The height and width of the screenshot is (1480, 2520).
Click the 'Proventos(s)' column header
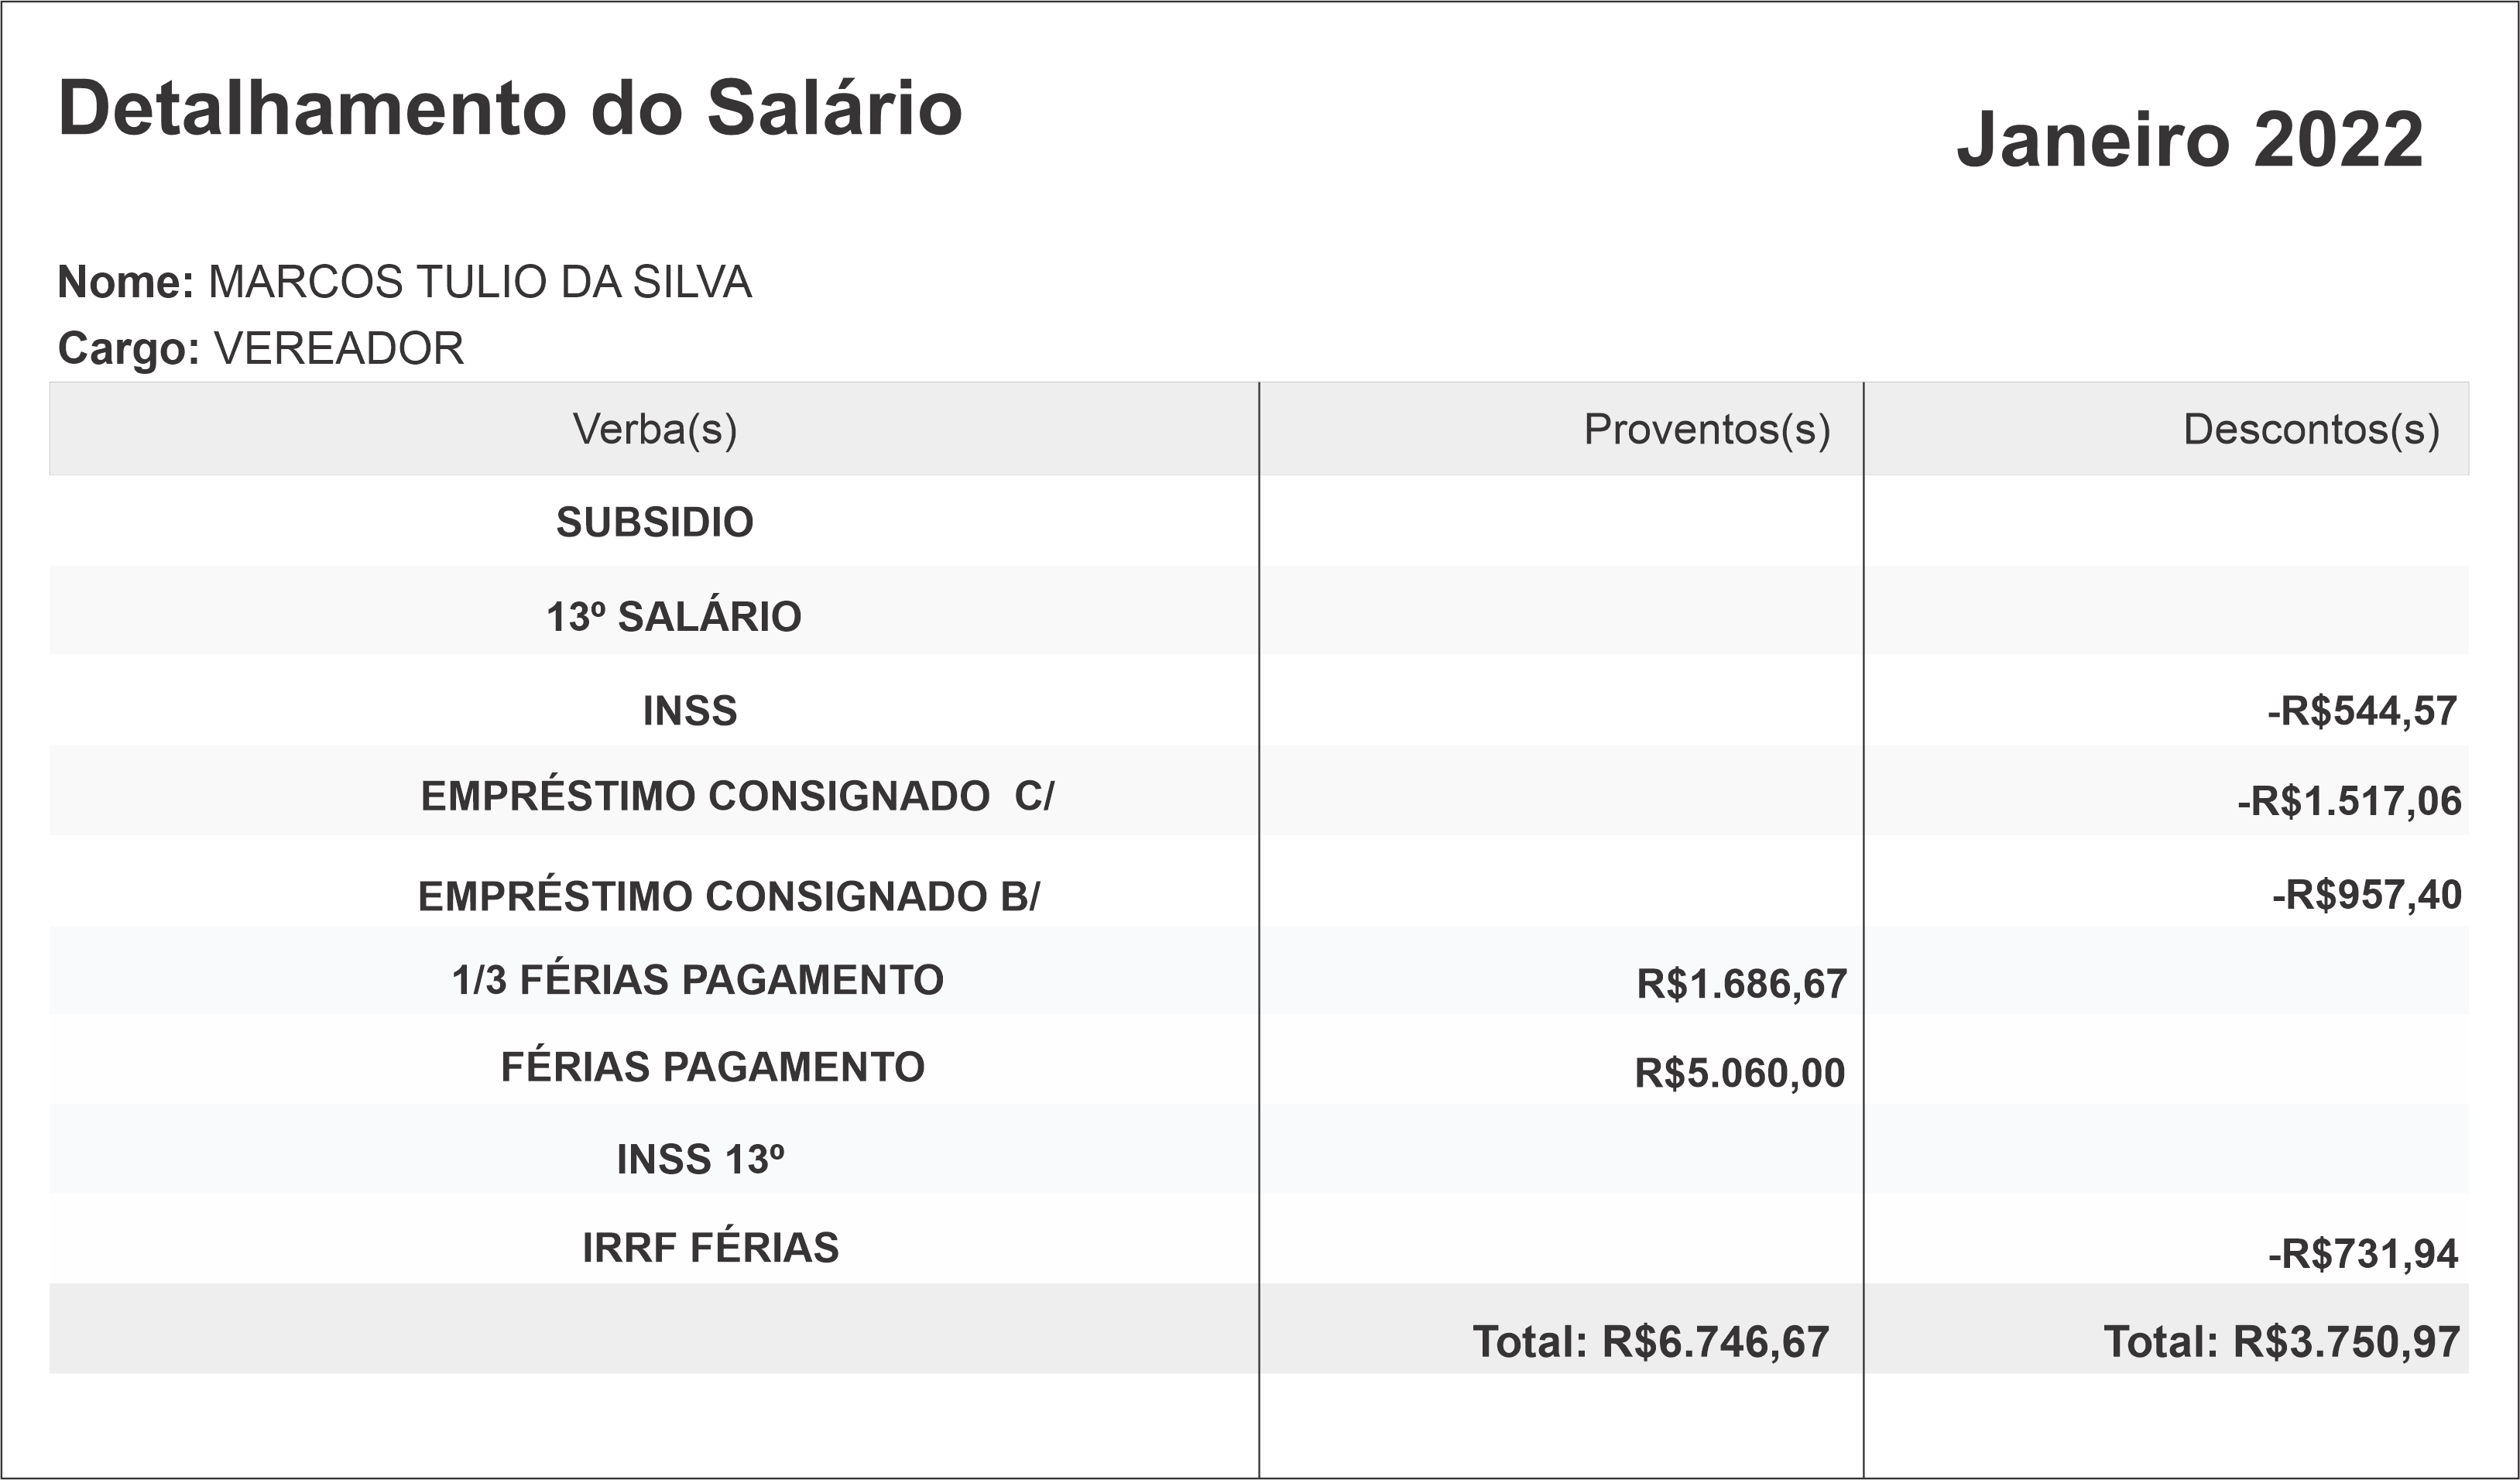coord(1706,430)
